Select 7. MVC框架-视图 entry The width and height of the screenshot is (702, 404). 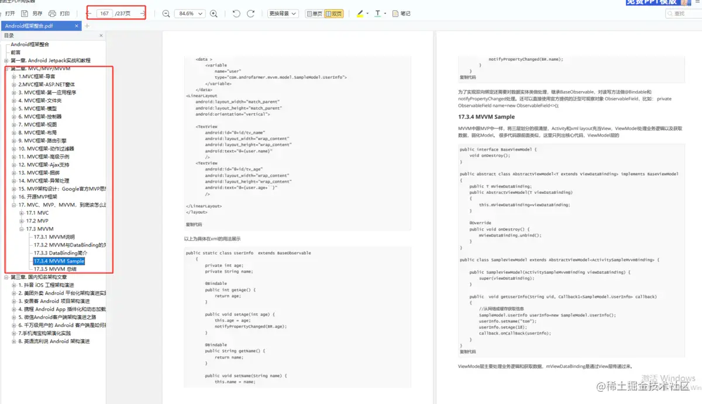pos(37,124)
